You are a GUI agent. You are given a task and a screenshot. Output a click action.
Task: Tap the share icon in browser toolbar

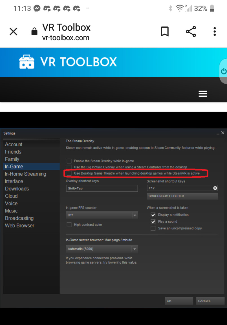(x=191, y=32)
